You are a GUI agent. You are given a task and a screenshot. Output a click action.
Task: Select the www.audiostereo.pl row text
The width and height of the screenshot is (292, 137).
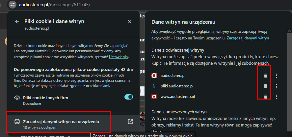point(178,97)
